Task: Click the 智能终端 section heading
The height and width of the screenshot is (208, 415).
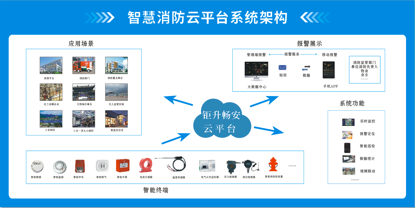Action: click(156, 190)
